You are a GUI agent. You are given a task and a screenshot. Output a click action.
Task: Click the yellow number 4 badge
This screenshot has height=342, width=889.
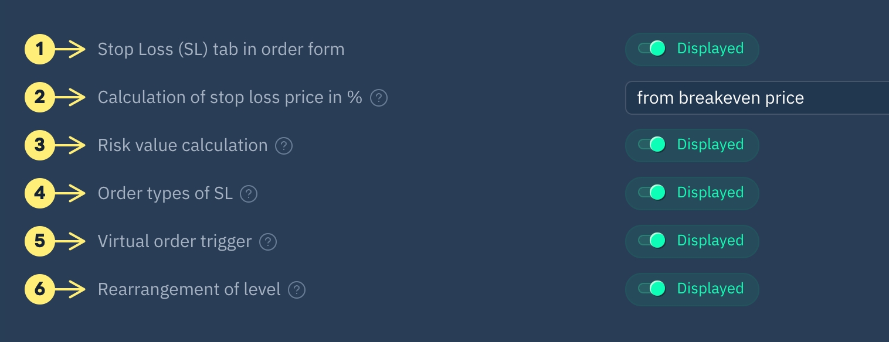coord(39,194)
